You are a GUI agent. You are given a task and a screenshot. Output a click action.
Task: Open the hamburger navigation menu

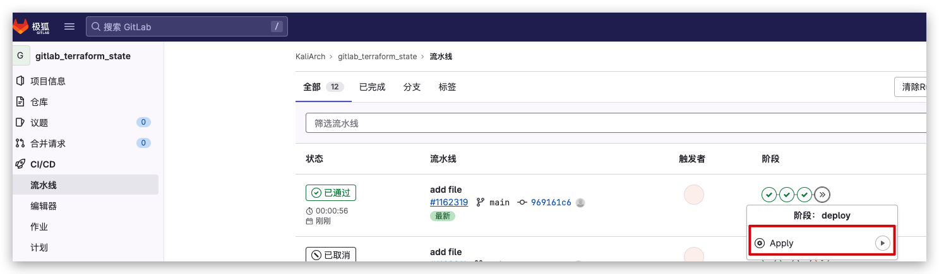tap(69, 26)
